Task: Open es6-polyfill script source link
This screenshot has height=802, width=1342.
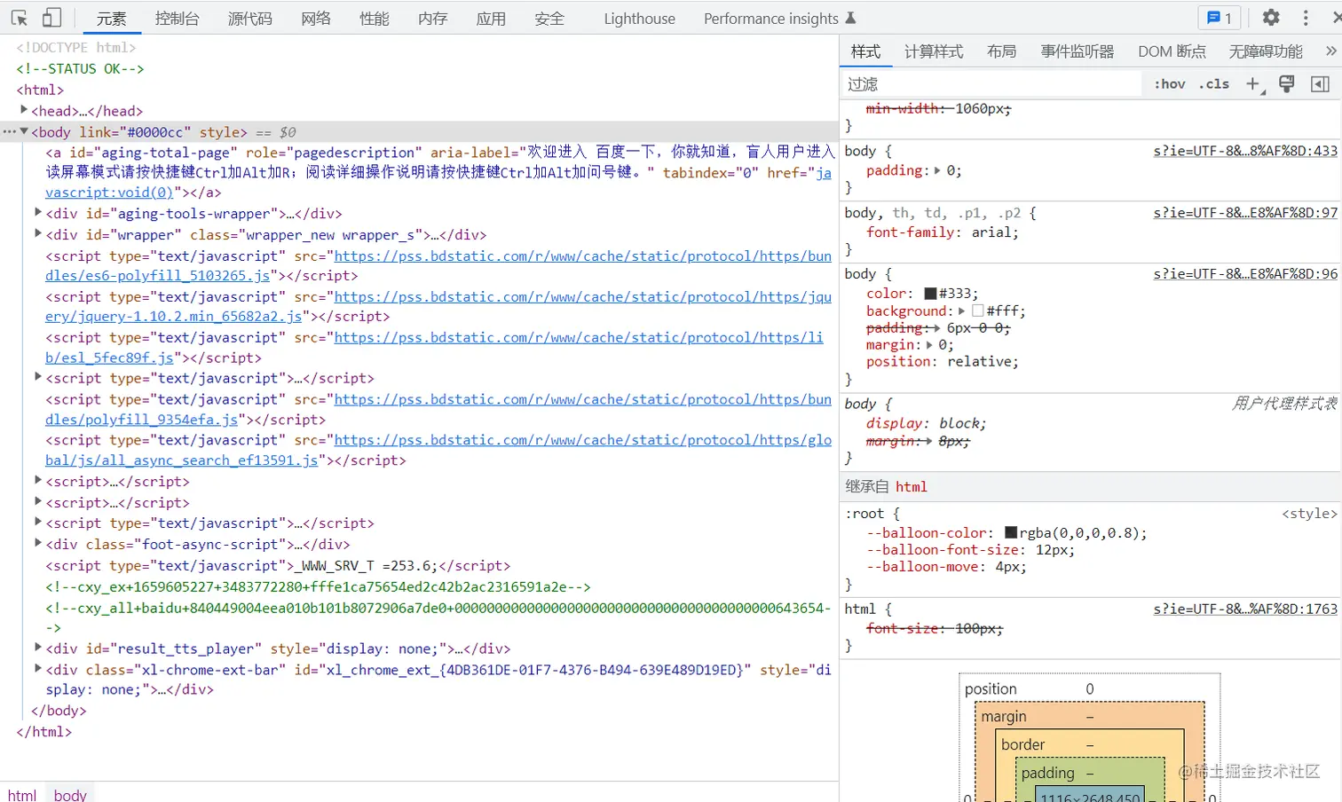Action: (438, 265)
